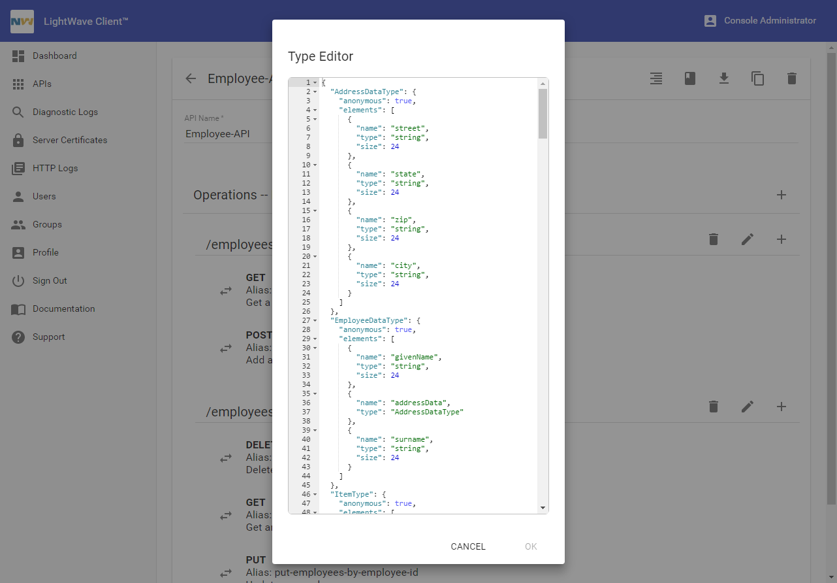Collapse the EmployeeDataType block at line 27
The width and height of the screenshot is (837, 583).
pos(315,321)
